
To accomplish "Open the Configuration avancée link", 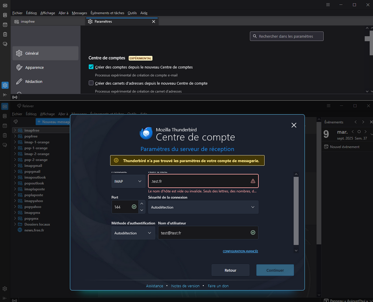I will [240, 252].
